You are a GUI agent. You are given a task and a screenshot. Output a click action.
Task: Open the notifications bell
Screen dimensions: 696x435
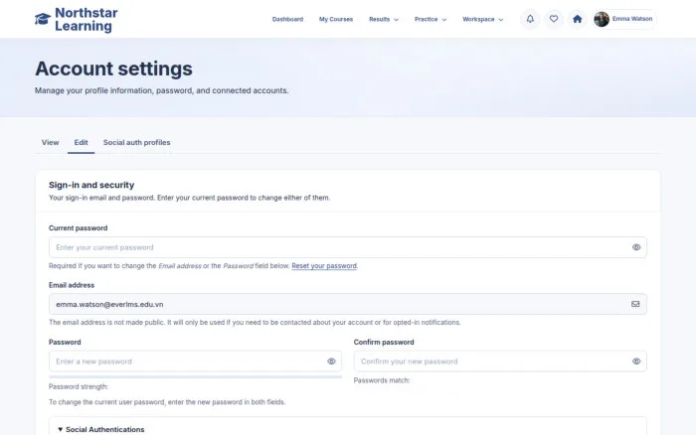(530, 19)
